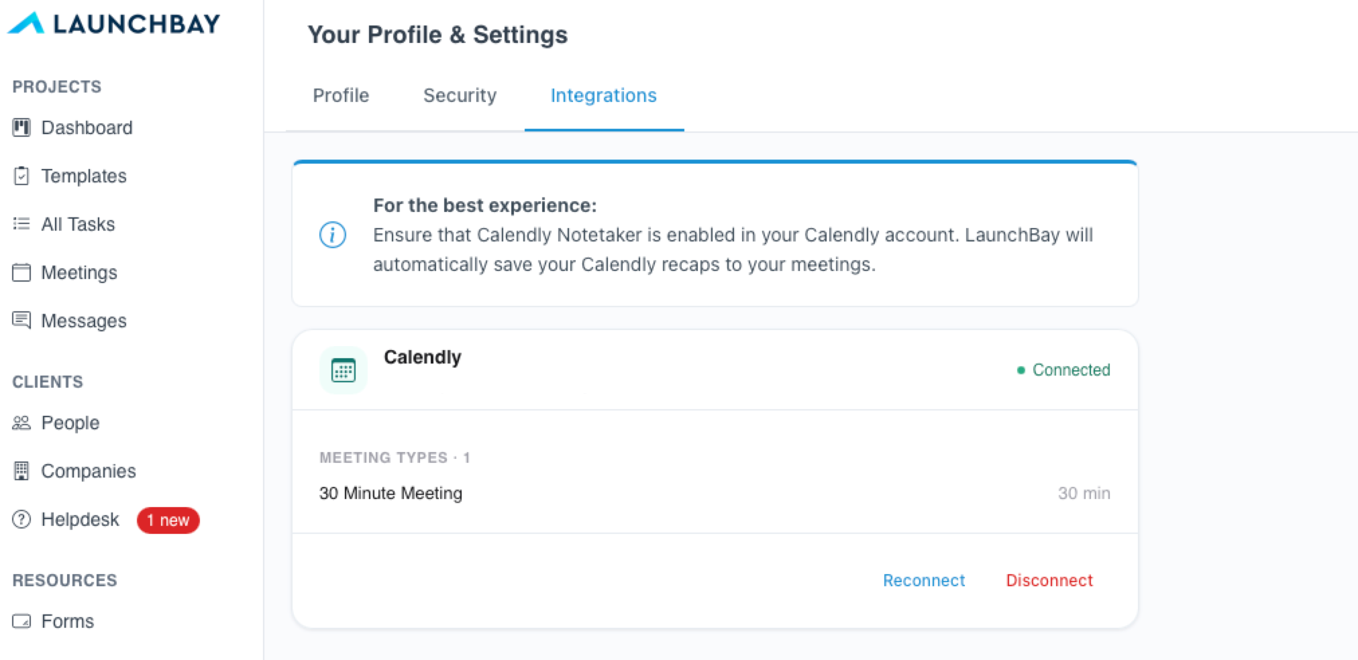Click the info circle icon in notice
Image resolution: width=1358 pixels, height=660 pixels.
(333, 235)
